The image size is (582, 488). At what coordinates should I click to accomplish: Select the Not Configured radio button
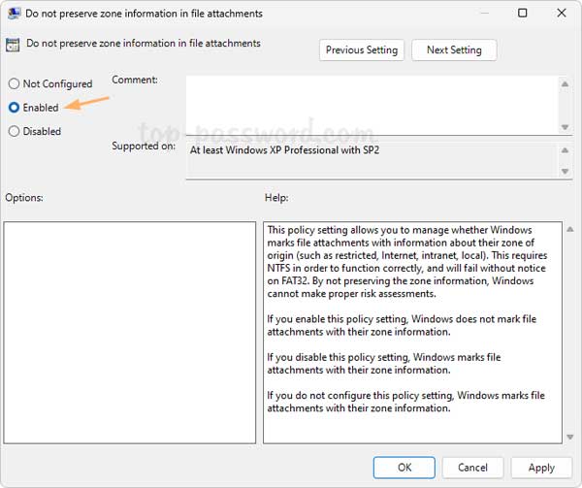(x=14, y=84)
